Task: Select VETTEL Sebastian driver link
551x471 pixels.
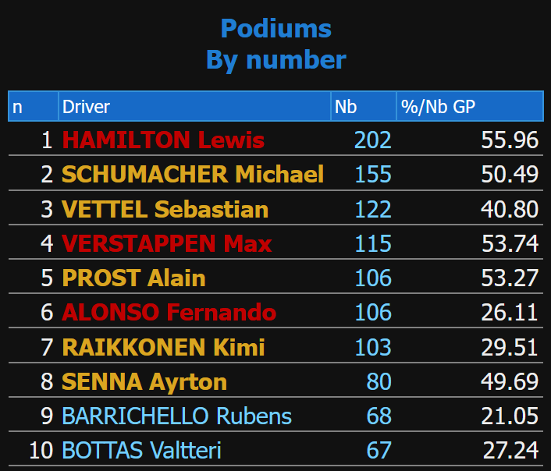Action: [x=165, y=210]
